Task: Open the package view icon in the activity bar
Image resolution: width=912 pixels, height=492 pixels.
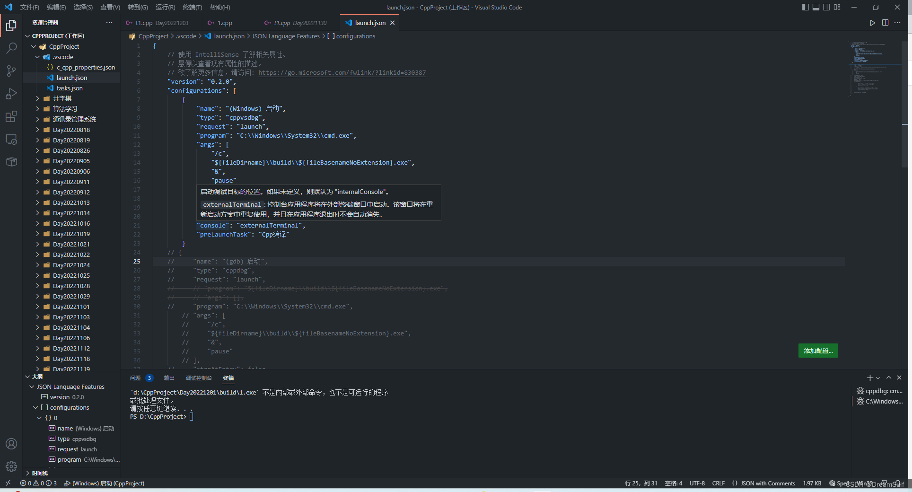Action: point(11,162)
